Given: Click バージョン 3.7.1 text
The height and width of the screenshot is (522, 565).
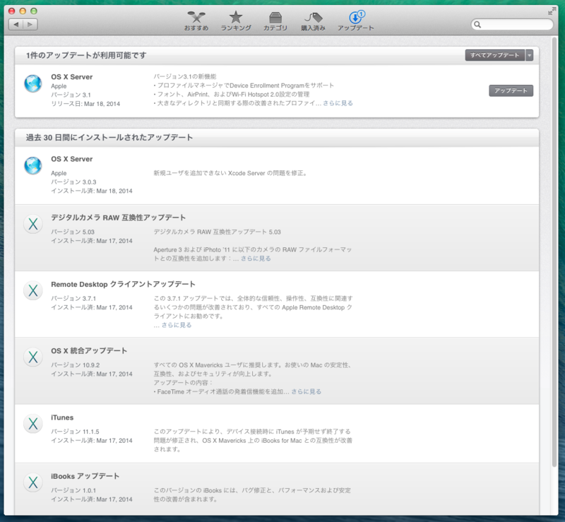Looking at the screenshot, I should [x=73, y=299].
